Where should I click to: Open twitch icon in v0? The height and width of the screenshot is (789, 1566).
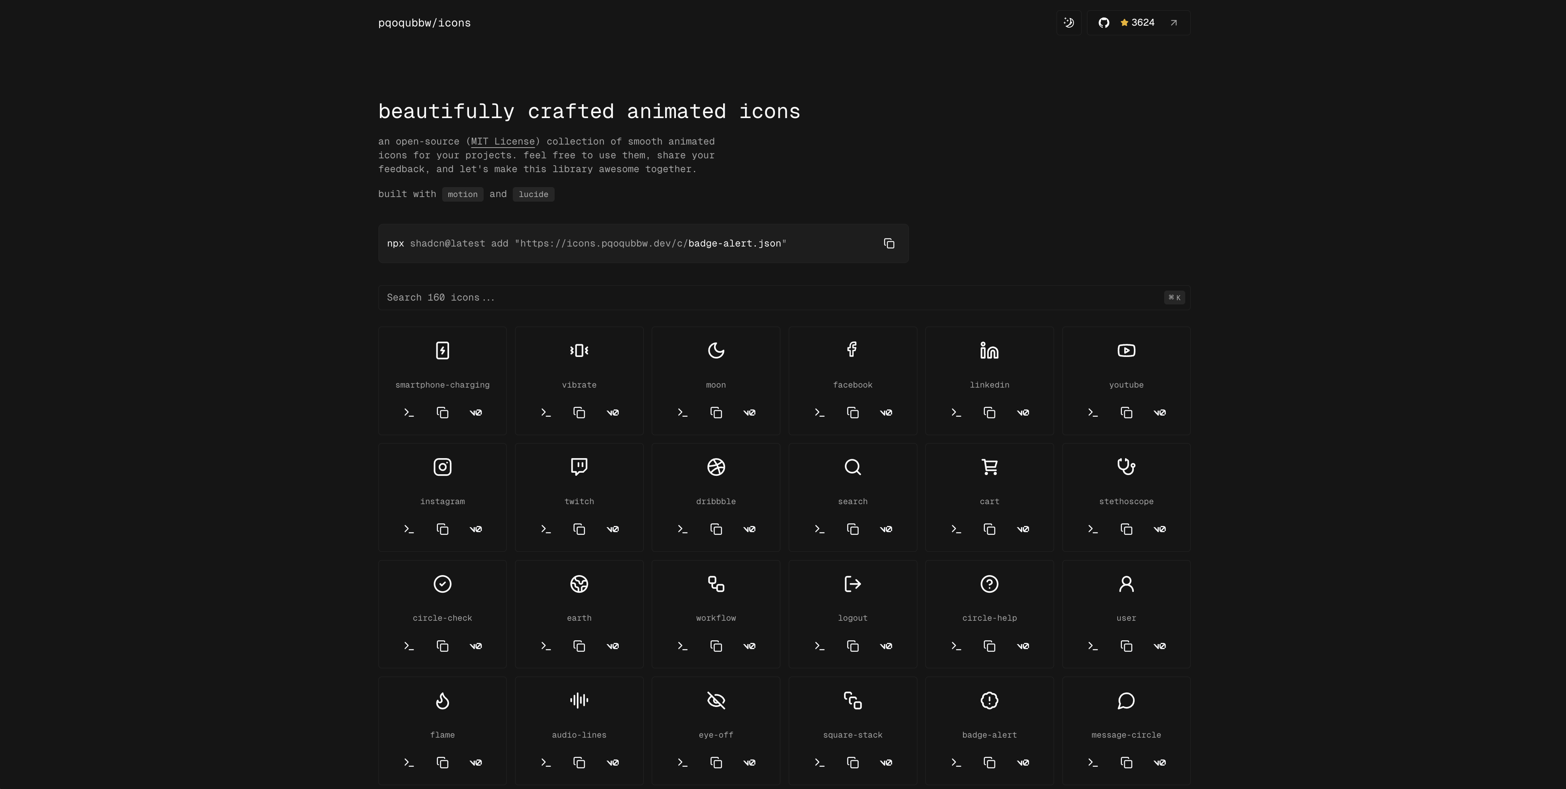pos(613,530)
